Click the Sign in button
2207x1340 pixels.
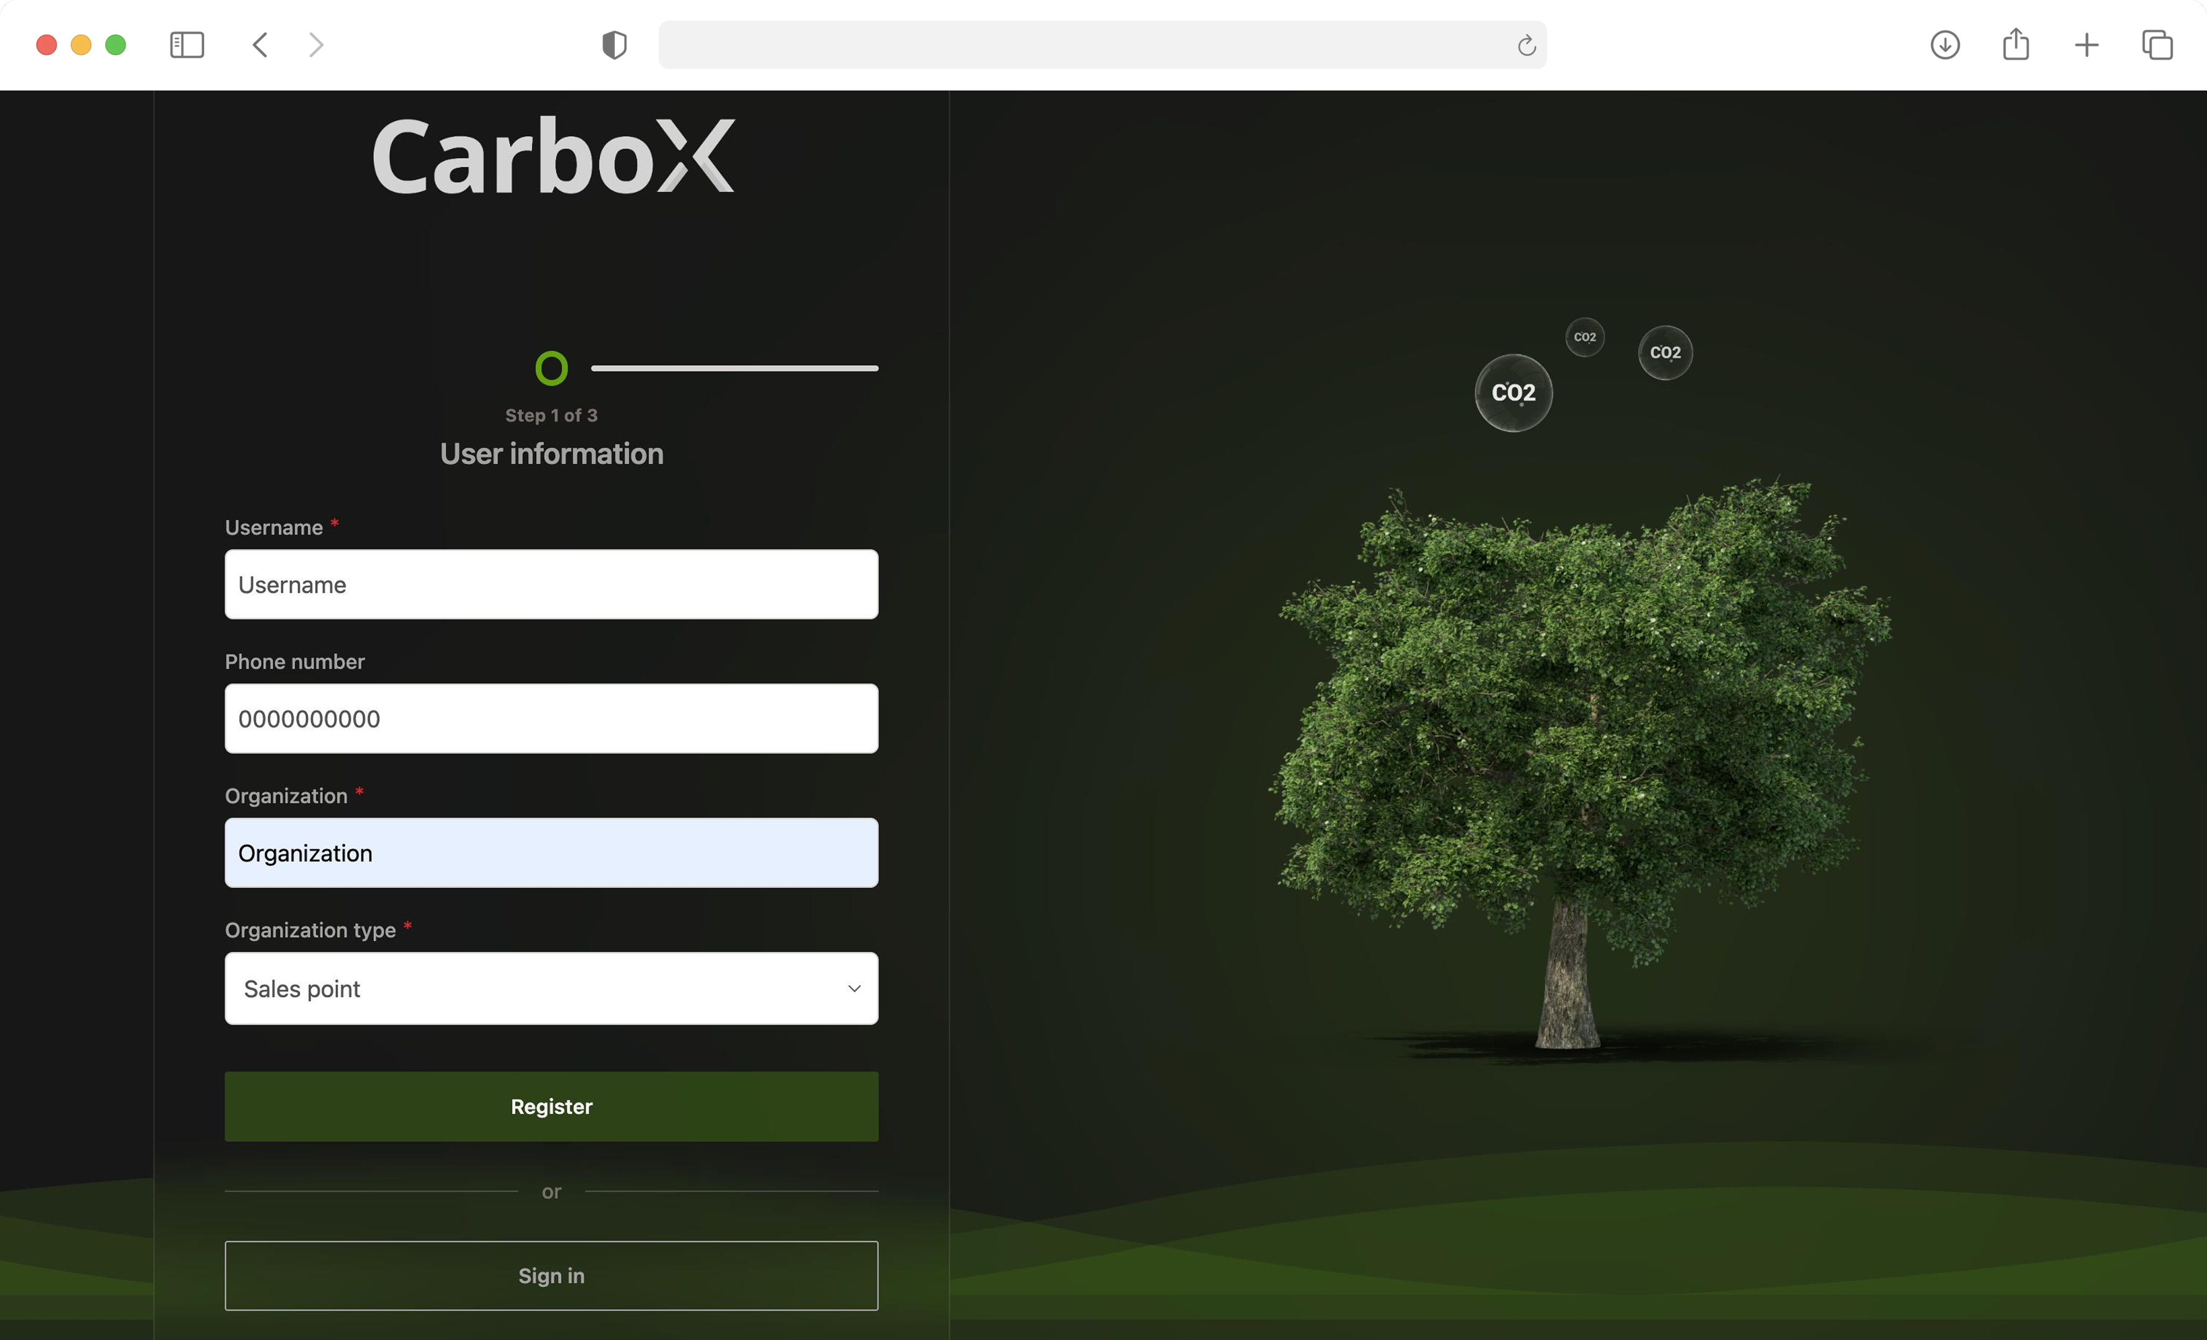coord(551,1275)
